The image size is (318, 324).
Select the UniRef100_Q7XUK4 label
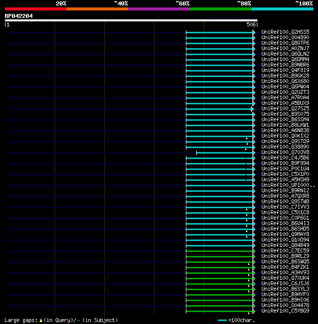[x=285, y=279]
